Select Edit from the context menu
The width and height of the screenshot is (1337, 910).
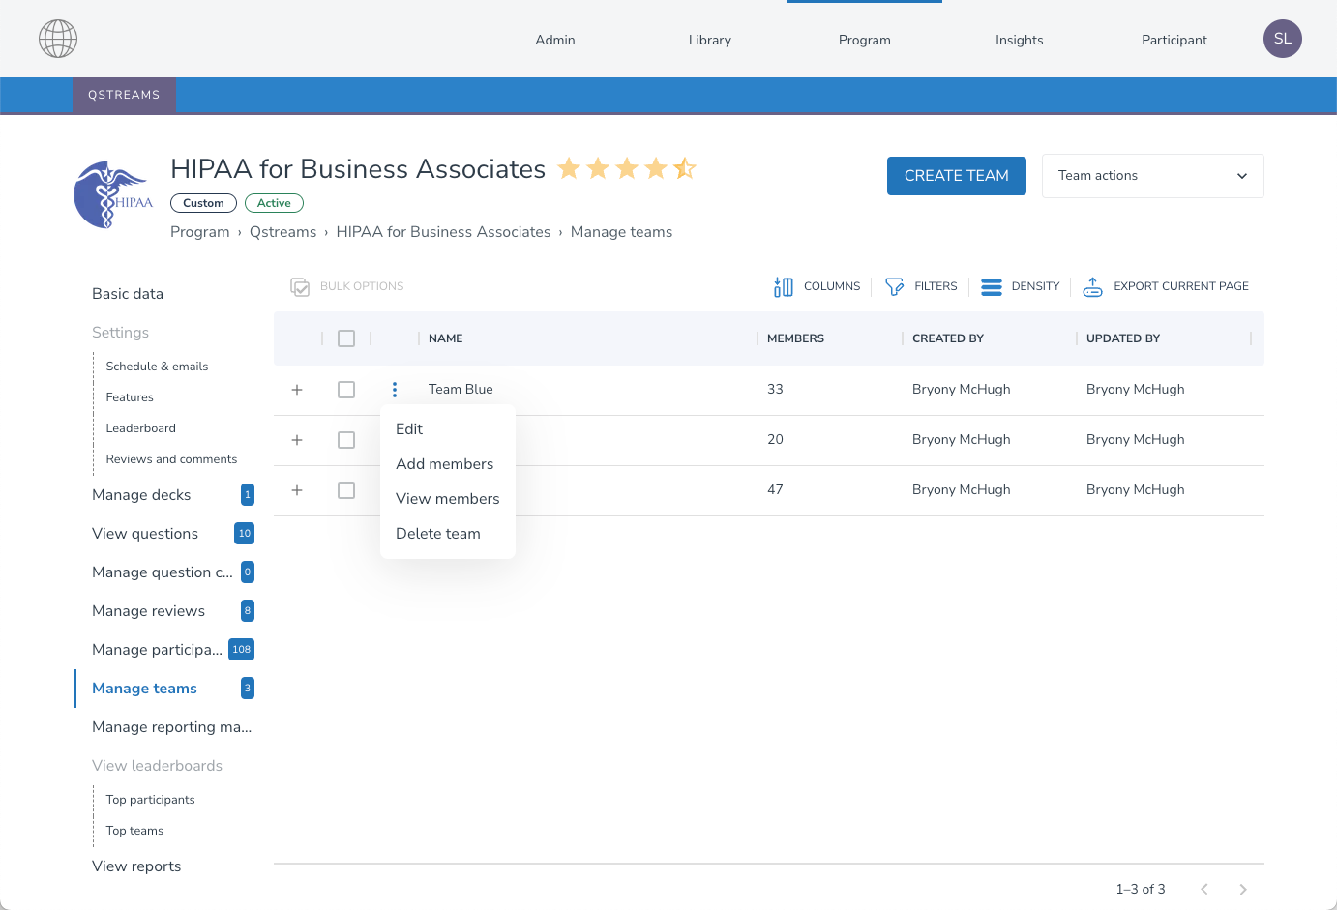[x=448, y=429]
